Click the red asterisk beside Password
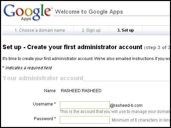171x128 pixels. (55, 118)
